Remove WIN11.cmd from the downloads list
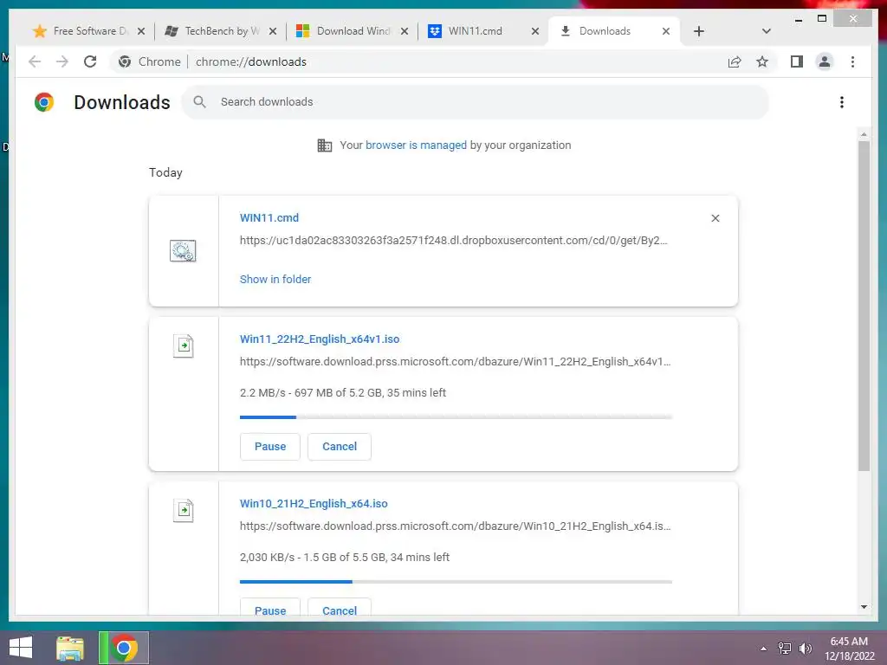887x665 pixels. (x=715, y=218)
